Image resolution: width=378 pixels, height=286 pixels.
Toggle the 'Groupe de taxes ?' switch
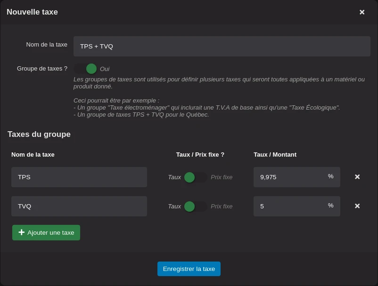point(86,69)
